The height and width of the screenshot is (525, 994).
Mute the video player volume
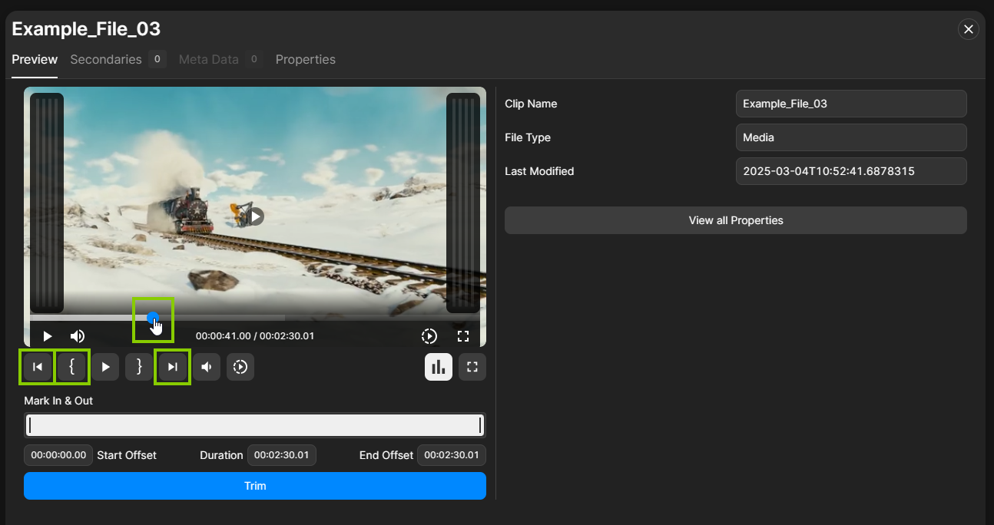click(77, 335)
